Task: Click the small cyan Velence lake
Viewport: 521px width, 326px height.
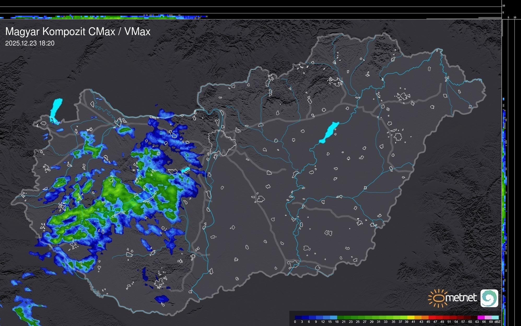Action: coord(186,170)
